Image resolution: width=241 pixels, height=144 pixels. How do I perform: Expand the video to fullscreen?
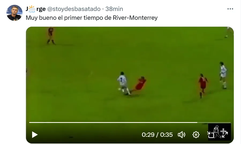tap(225, 135)
